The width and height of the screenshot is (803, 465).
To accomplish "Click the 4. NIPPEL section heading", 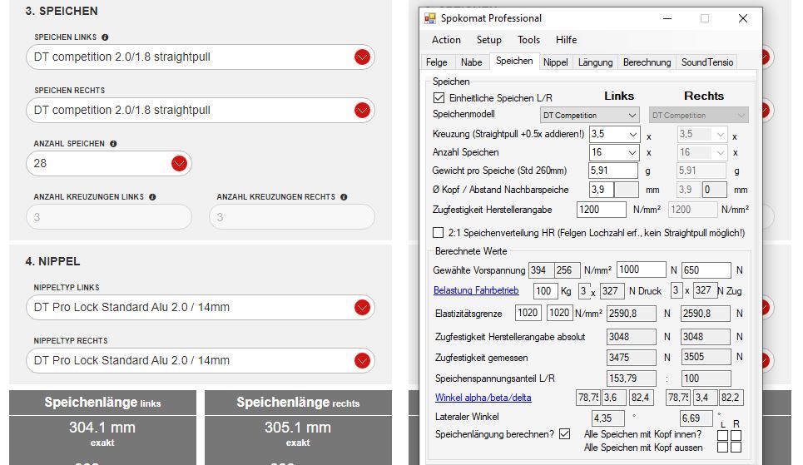I will pos(52,261).
